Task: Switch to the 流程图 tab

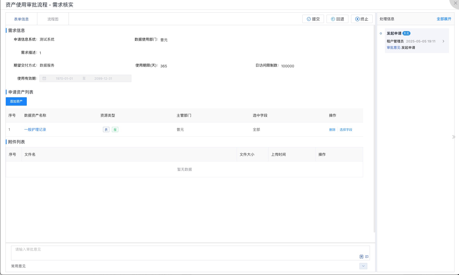Action: pos(53,19)
